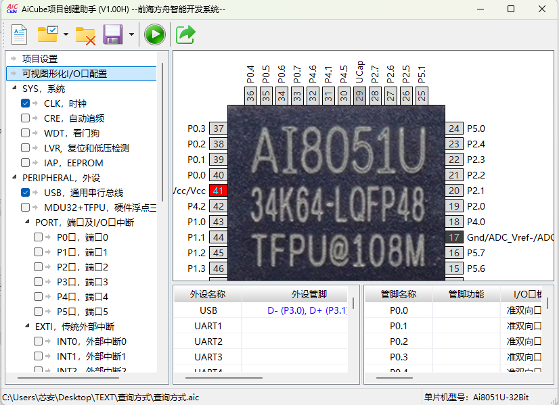
Task: Select the UART3 row in peripheral table
Action: 261,356
